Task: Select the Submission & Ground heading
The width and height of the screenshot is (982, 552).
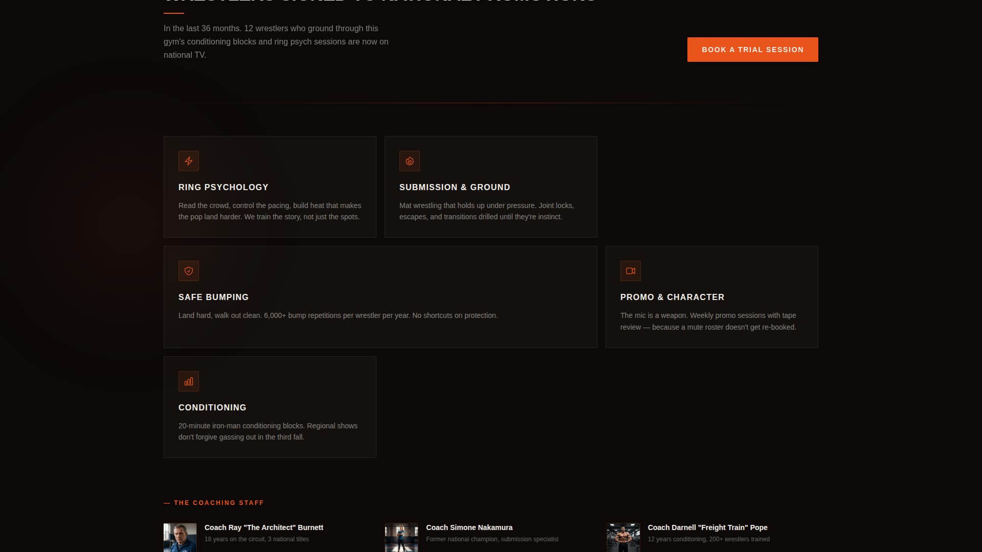Action: coord(454,187)
